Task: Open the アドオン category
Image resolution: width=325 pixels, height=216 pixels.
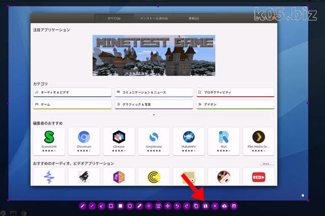Action: tap(236, 104)
